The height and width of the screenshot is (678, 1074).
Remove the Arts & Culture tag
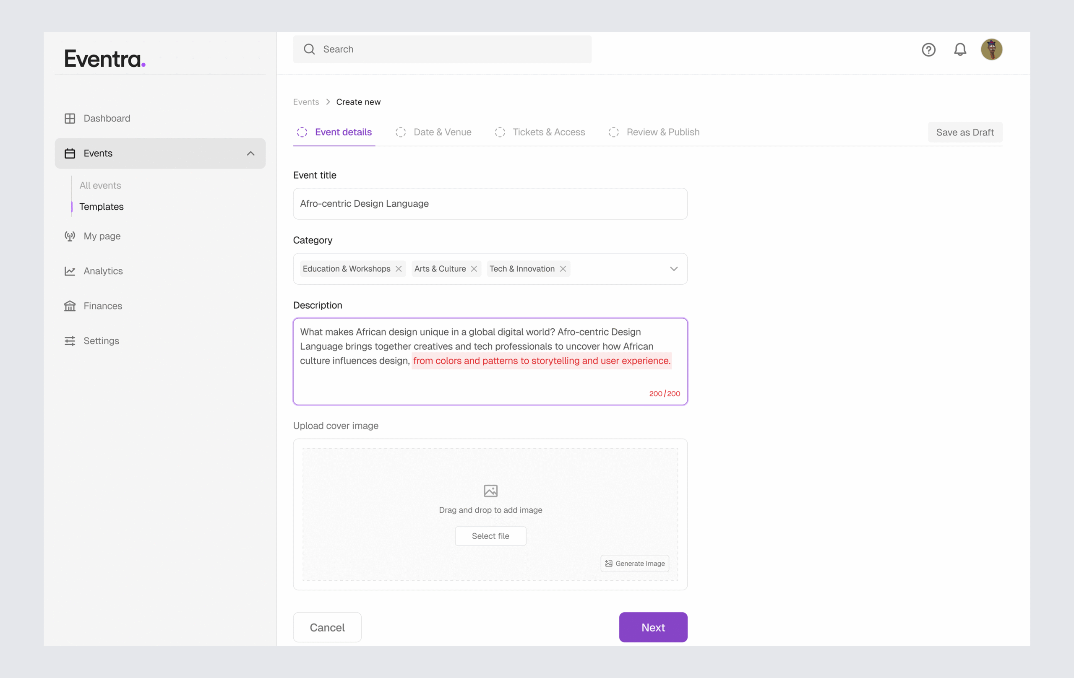[x=474, y=269]
